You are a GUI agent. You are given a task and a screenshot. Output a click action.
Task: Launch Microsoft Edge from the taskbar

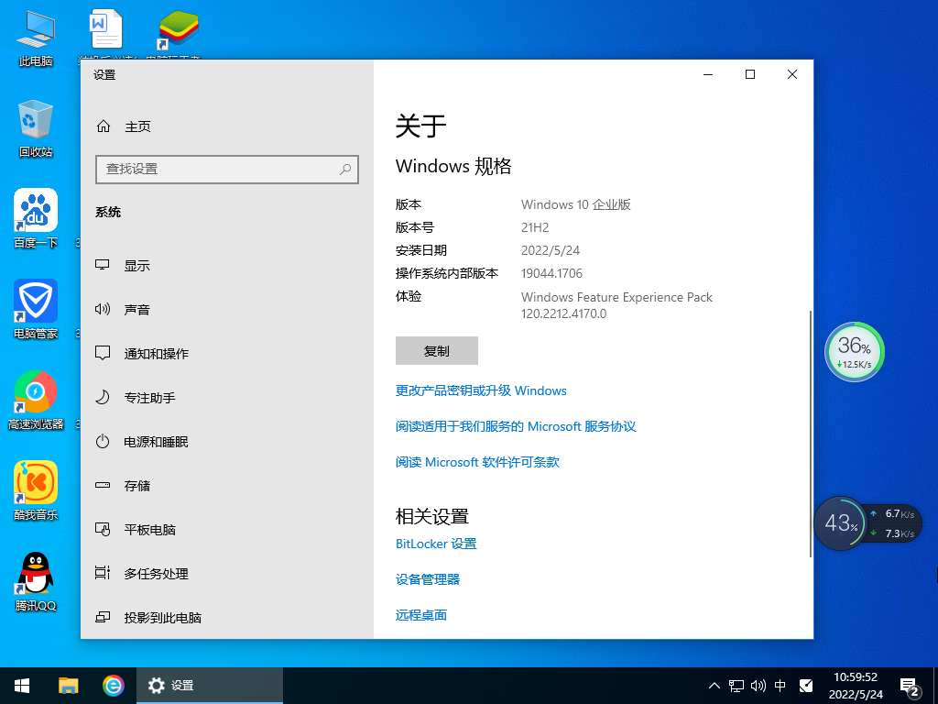(113, 685)
